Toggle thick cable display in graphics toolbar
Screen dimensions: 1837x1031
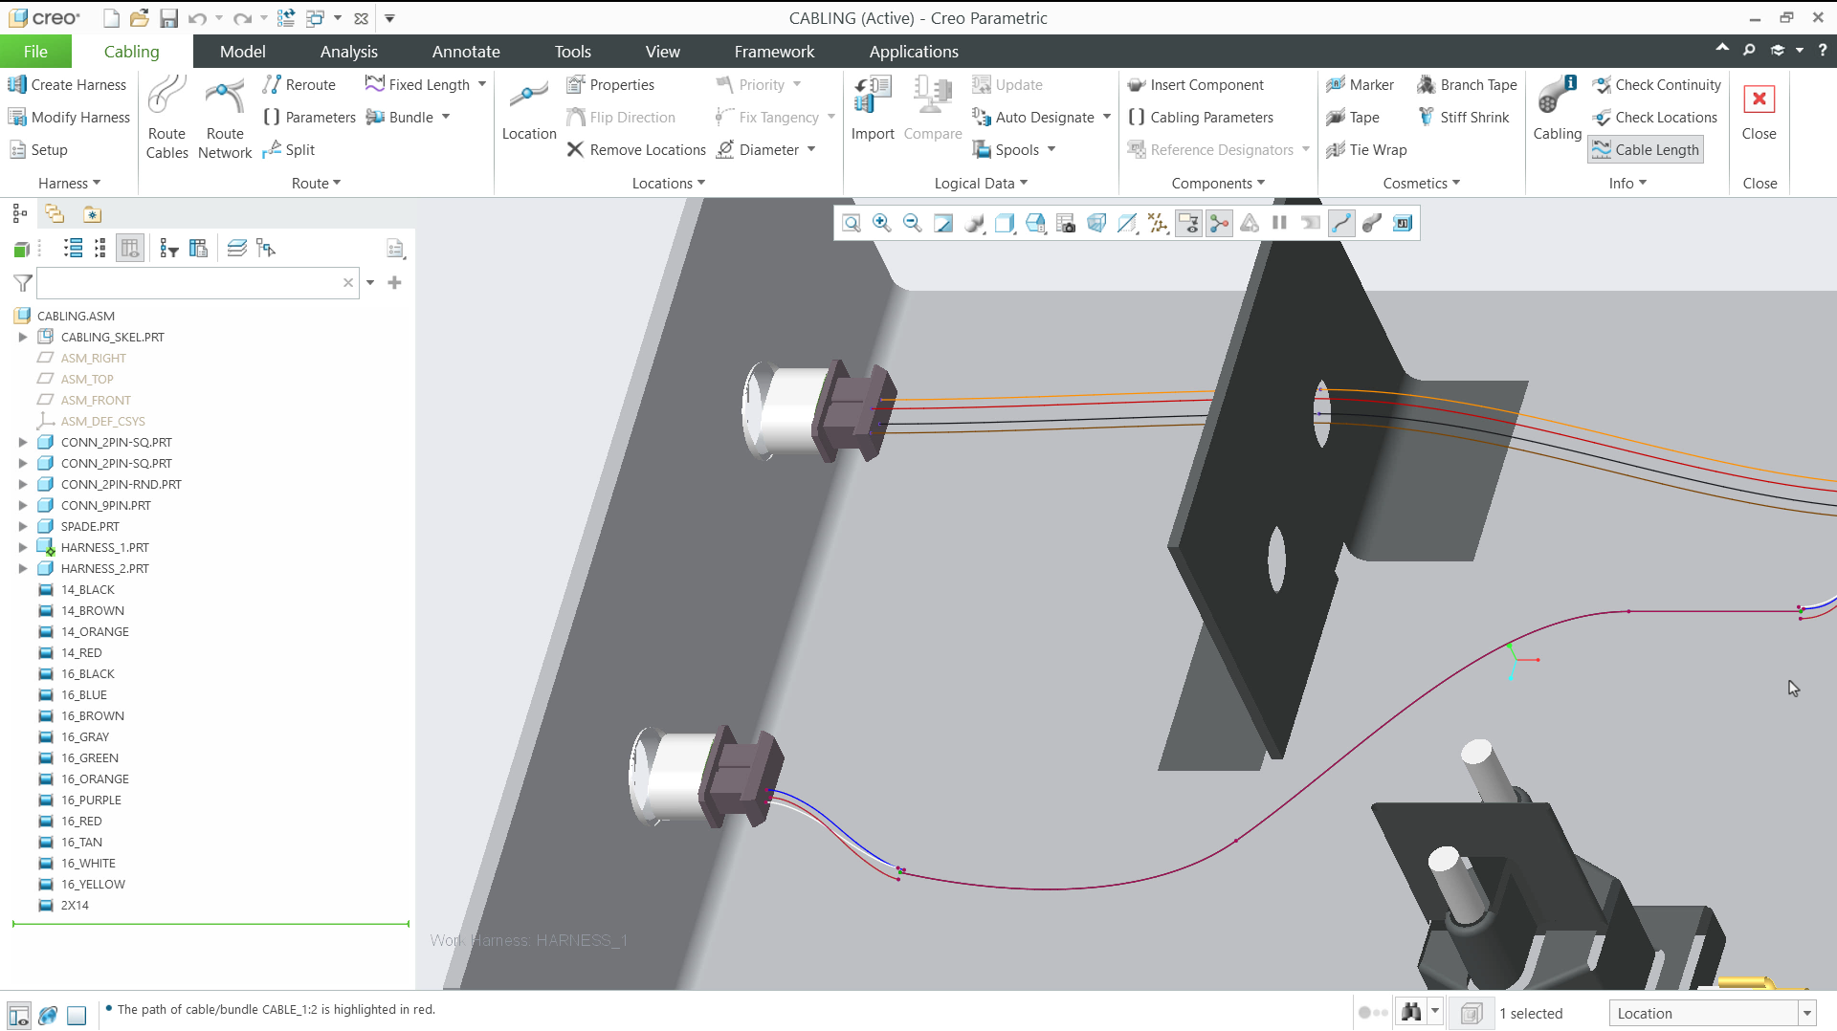(1372, 223)
